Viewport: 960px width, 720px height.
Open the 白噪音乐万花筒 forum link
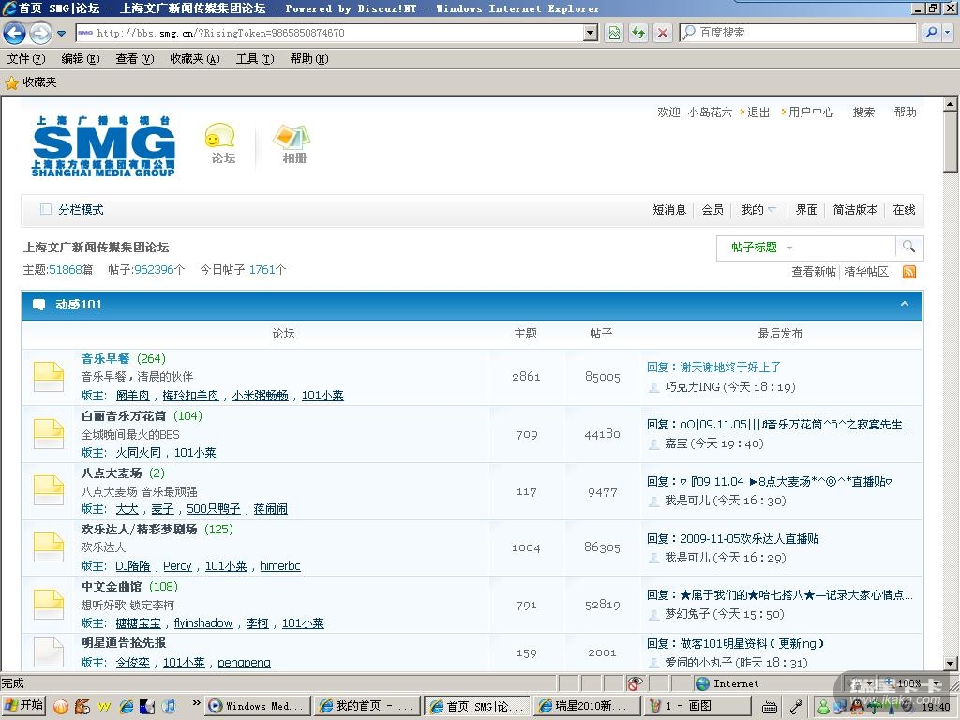[124, 416]
